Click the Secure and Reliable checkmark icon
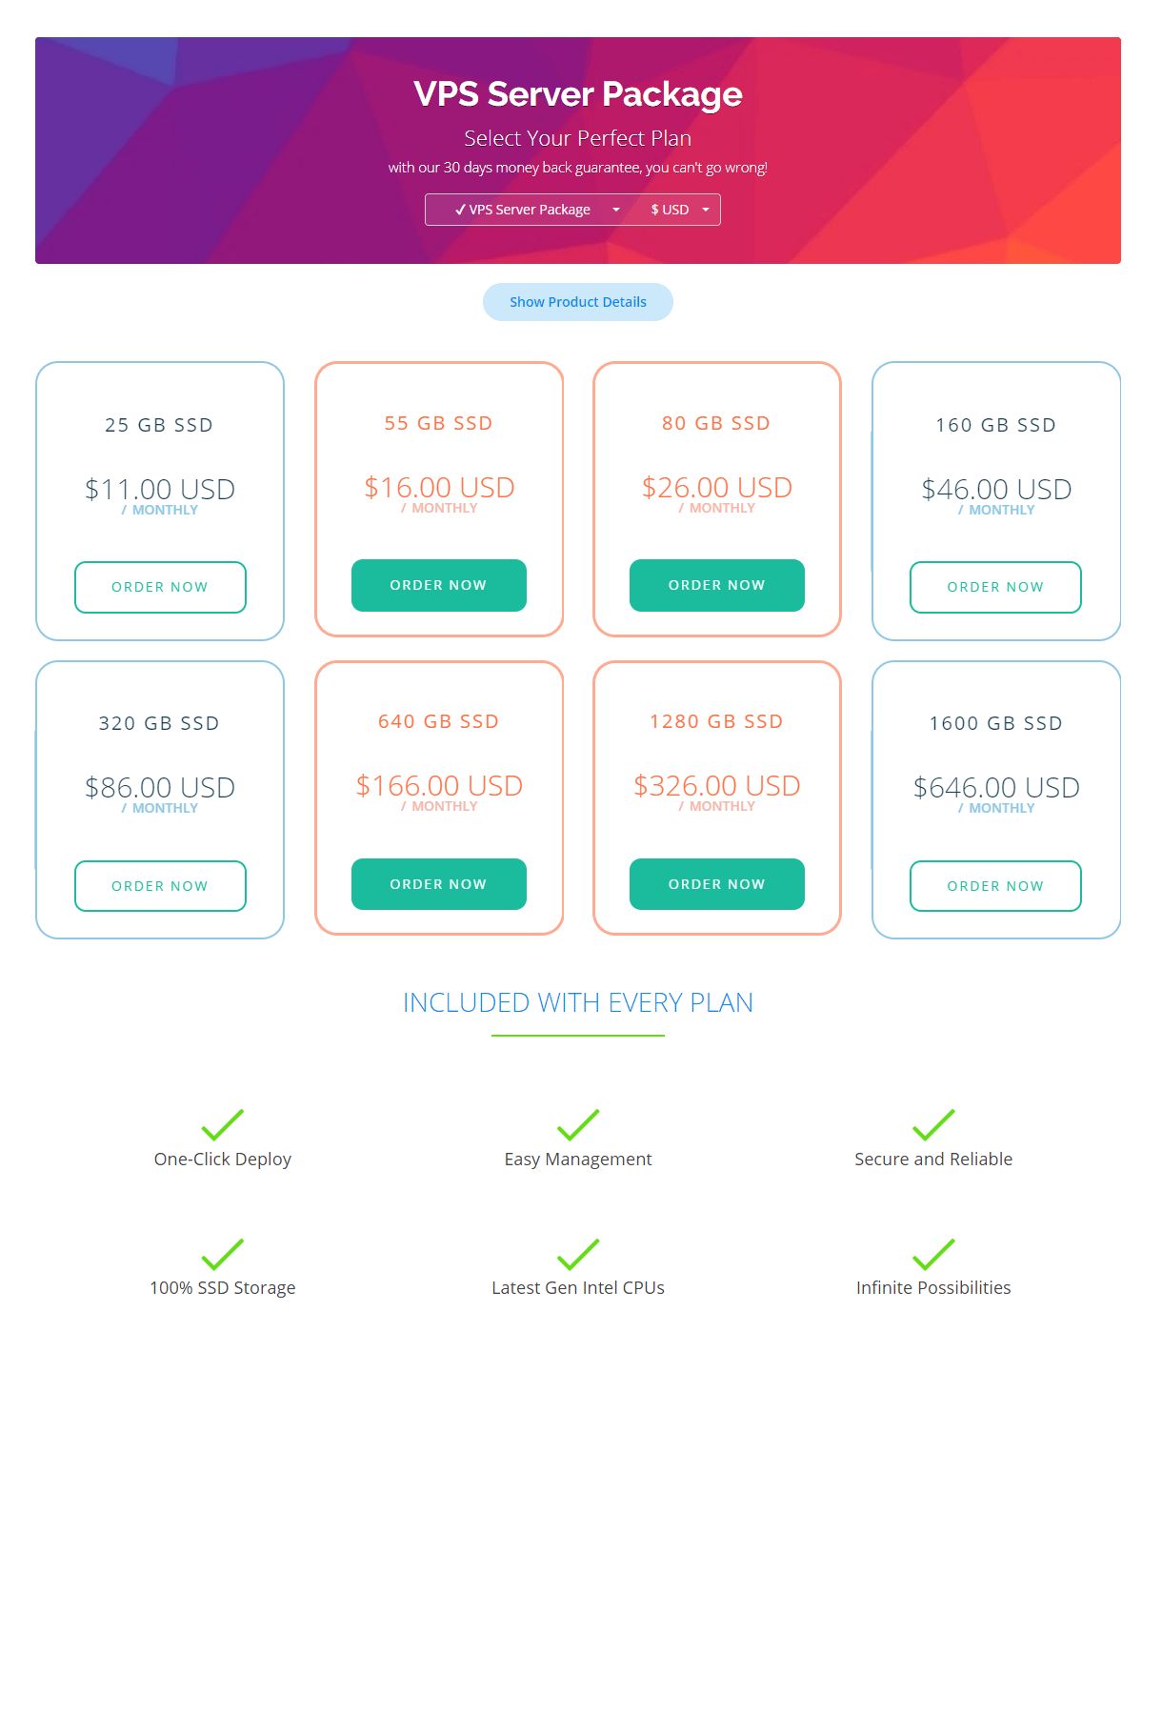The width and height of the screenshot is (1162, 1715). (933, 1125)
